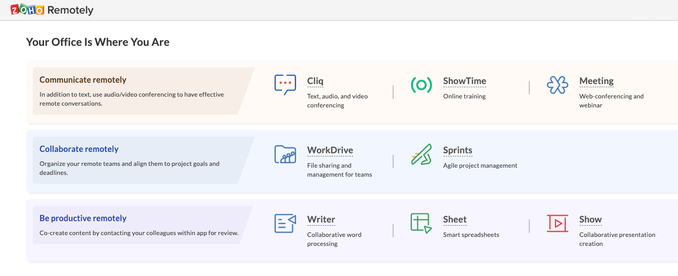Viewport: 678px width, 276px height.
Task: Open the Sheet app link
Action: (x=455, y=220)
